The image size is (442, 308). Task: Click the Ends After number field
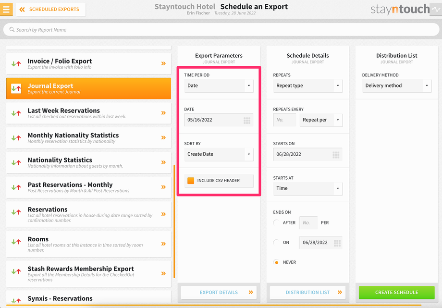(308, 222)
